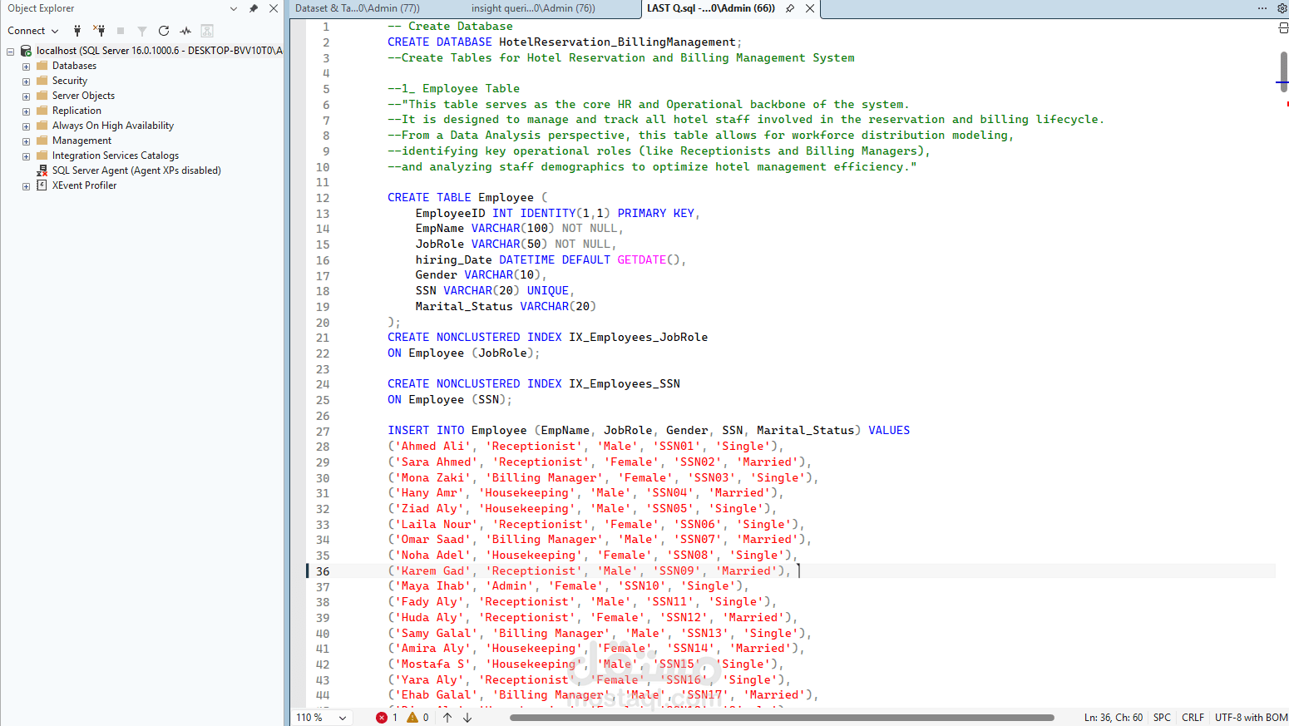The width and height of the screenshot is (1289, 726).
Task: Click the SPC indentation indicator
Action: [x=1162, y=718]
